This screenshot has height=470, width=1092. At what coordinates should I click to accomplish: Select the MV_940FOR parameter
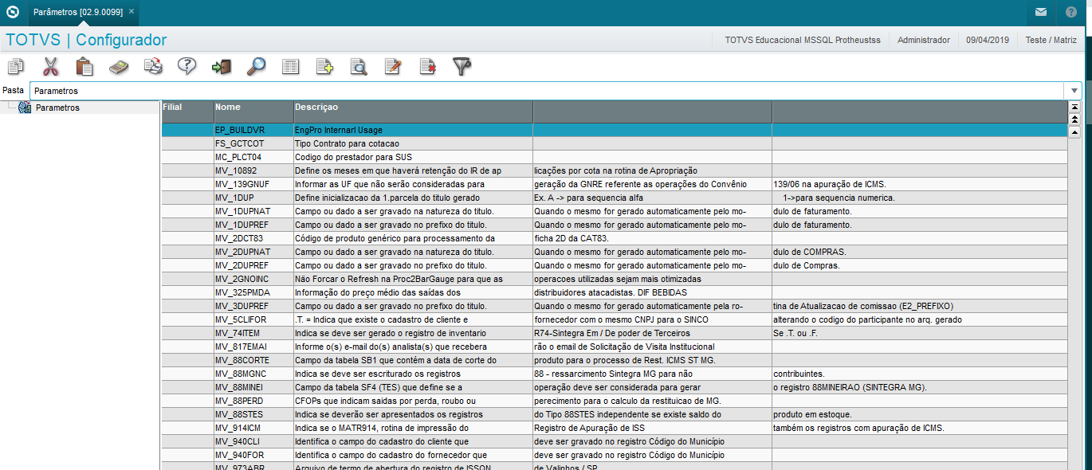coord(614,455)
